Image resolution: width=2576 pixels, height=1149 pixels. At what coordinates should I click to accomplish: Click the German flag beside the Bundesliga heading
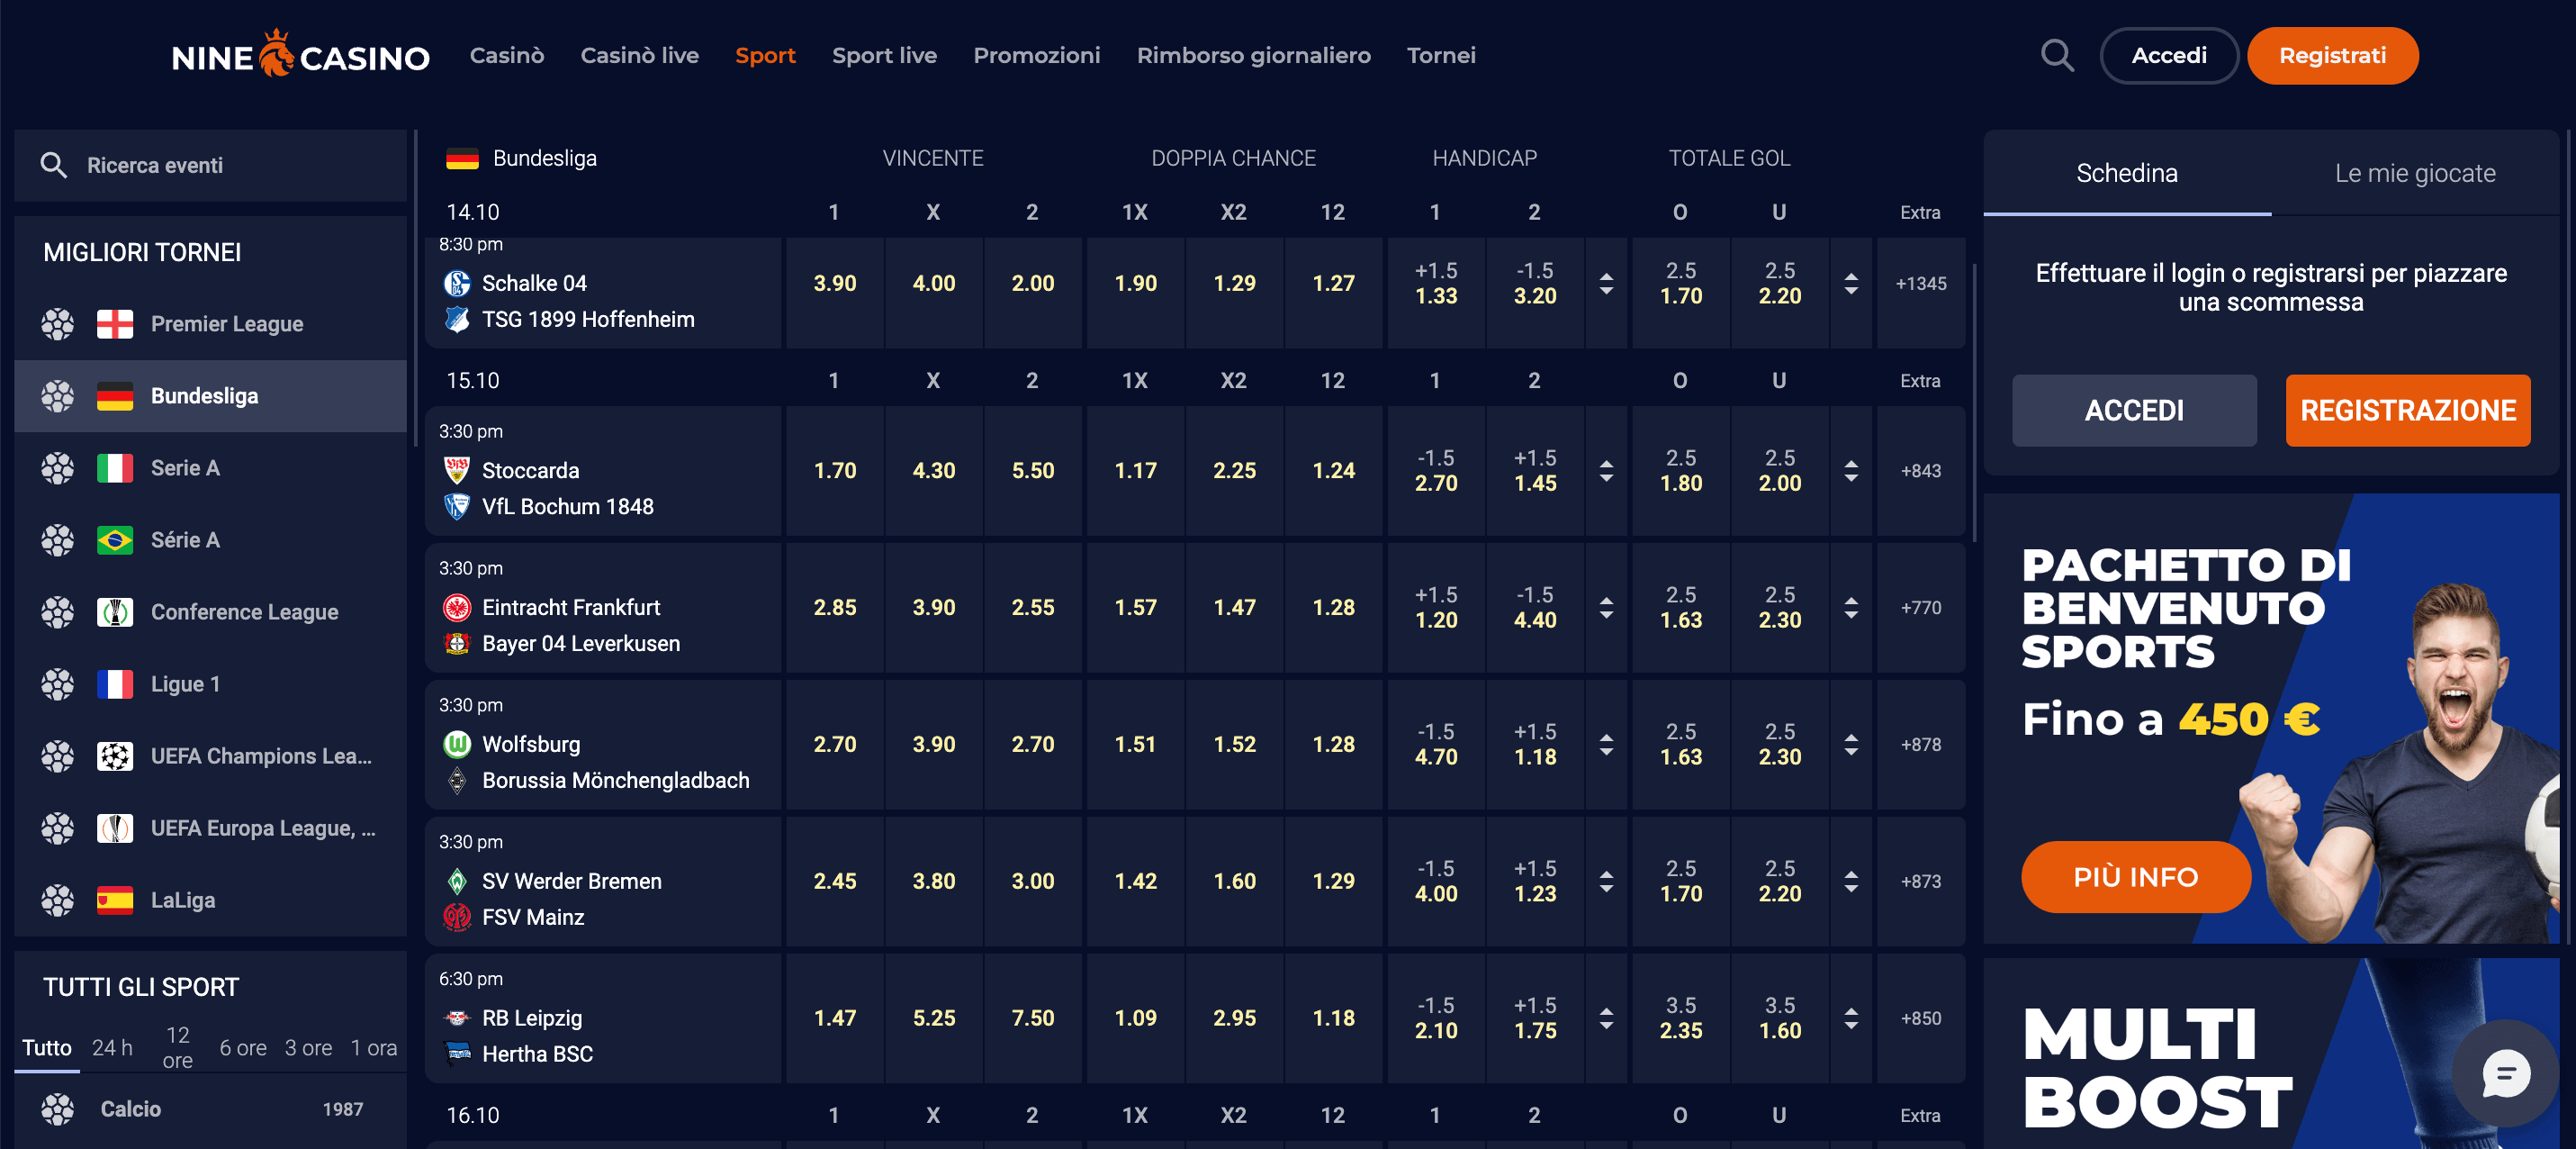(462, 158)
